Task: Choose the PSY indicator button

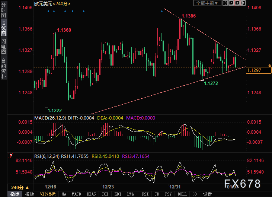Action: (x=168, y=194)
